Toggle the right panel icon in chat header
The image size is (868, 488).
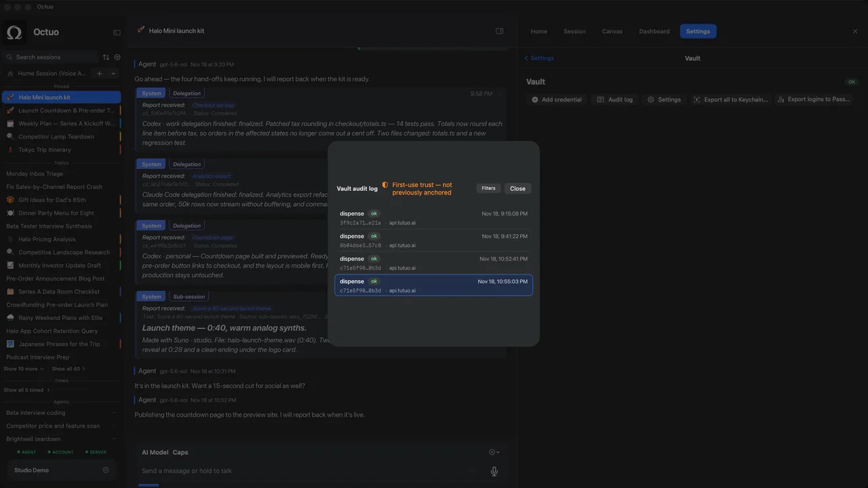pyautogui.click(x=500, y=31)
